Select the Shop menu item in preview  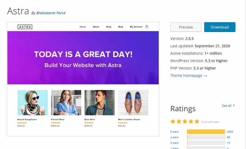(x=109, y=27)
